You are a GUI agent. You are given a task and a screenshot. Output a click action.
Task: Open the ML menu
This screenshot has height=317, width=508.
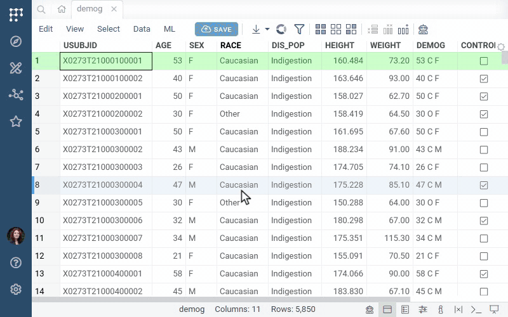169,29
